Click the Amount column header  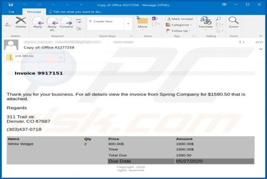point(184,139)
